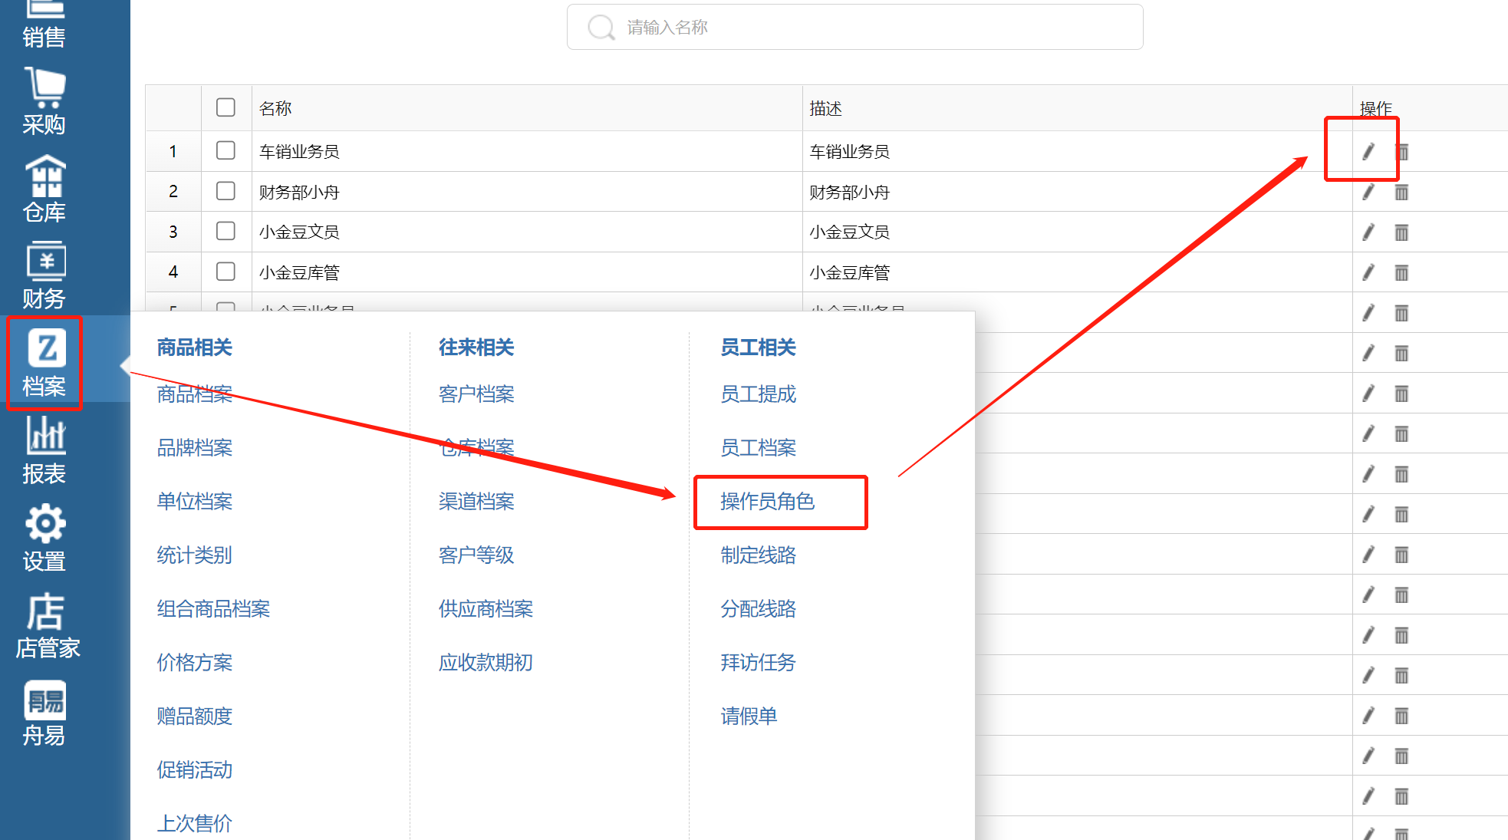
Task: Open the 店管家 module
Action: tap(48, 626)
